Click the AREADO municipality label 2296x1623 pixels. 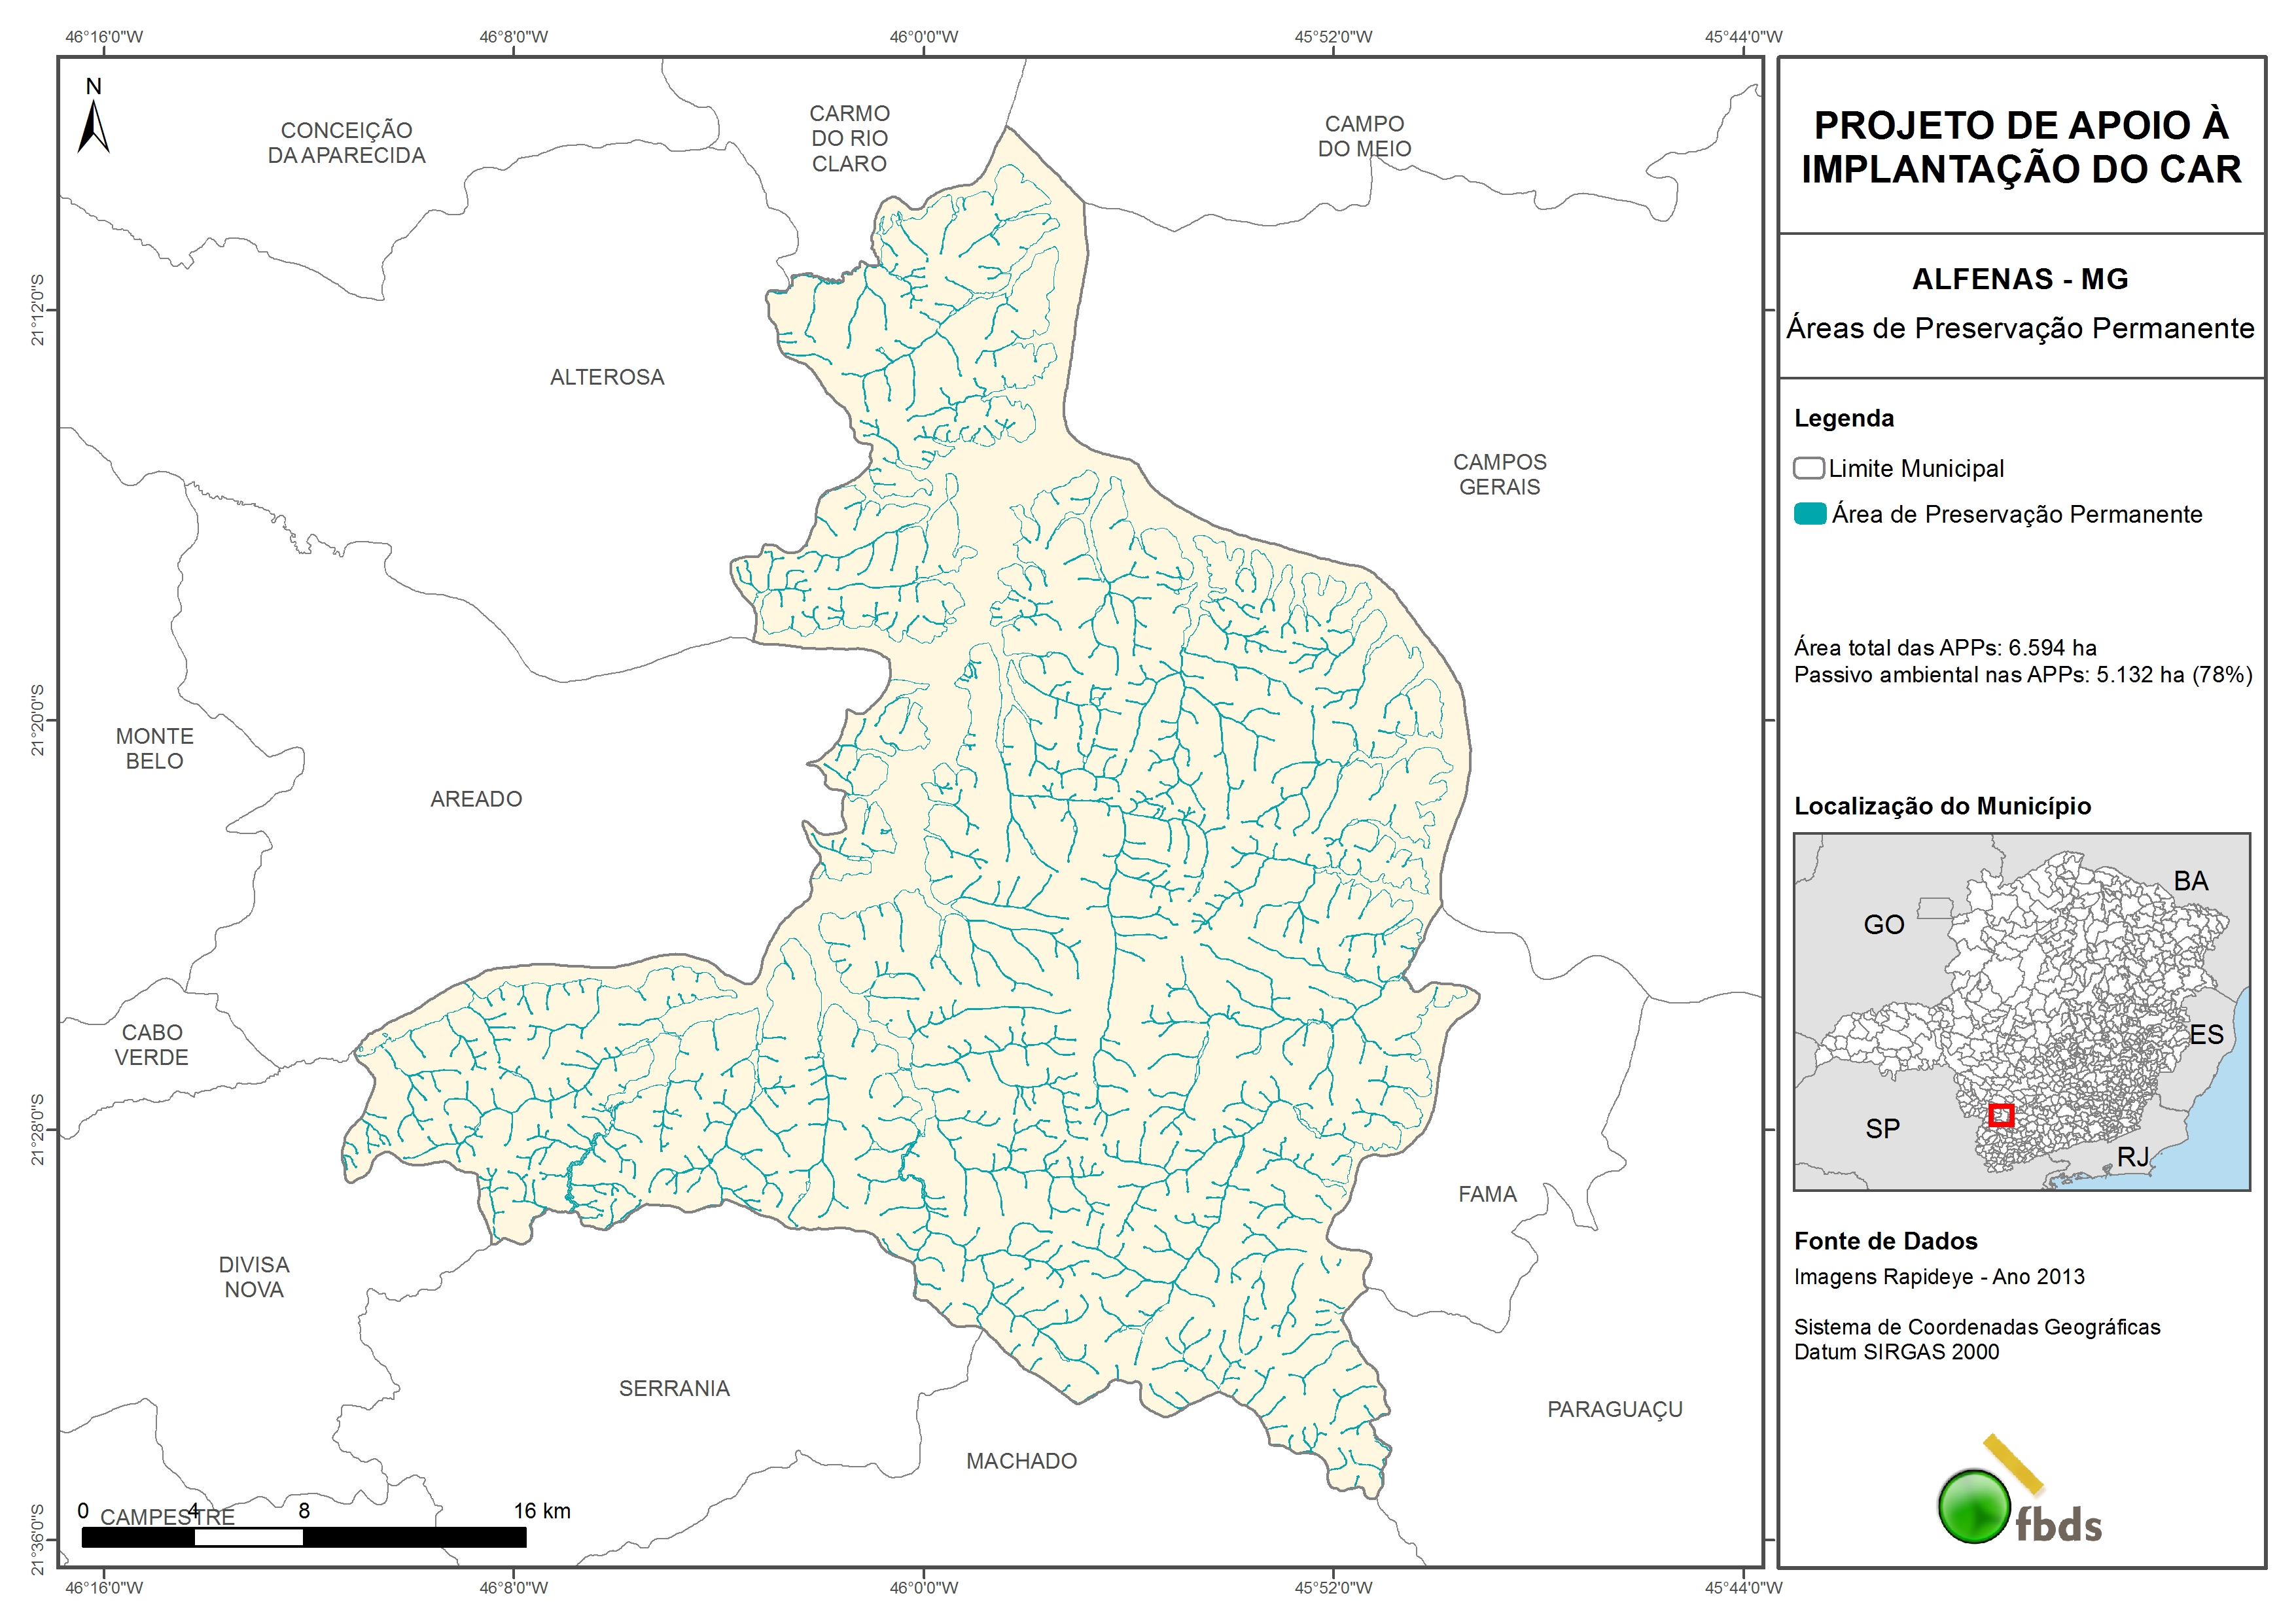click(x=476, y=799)
